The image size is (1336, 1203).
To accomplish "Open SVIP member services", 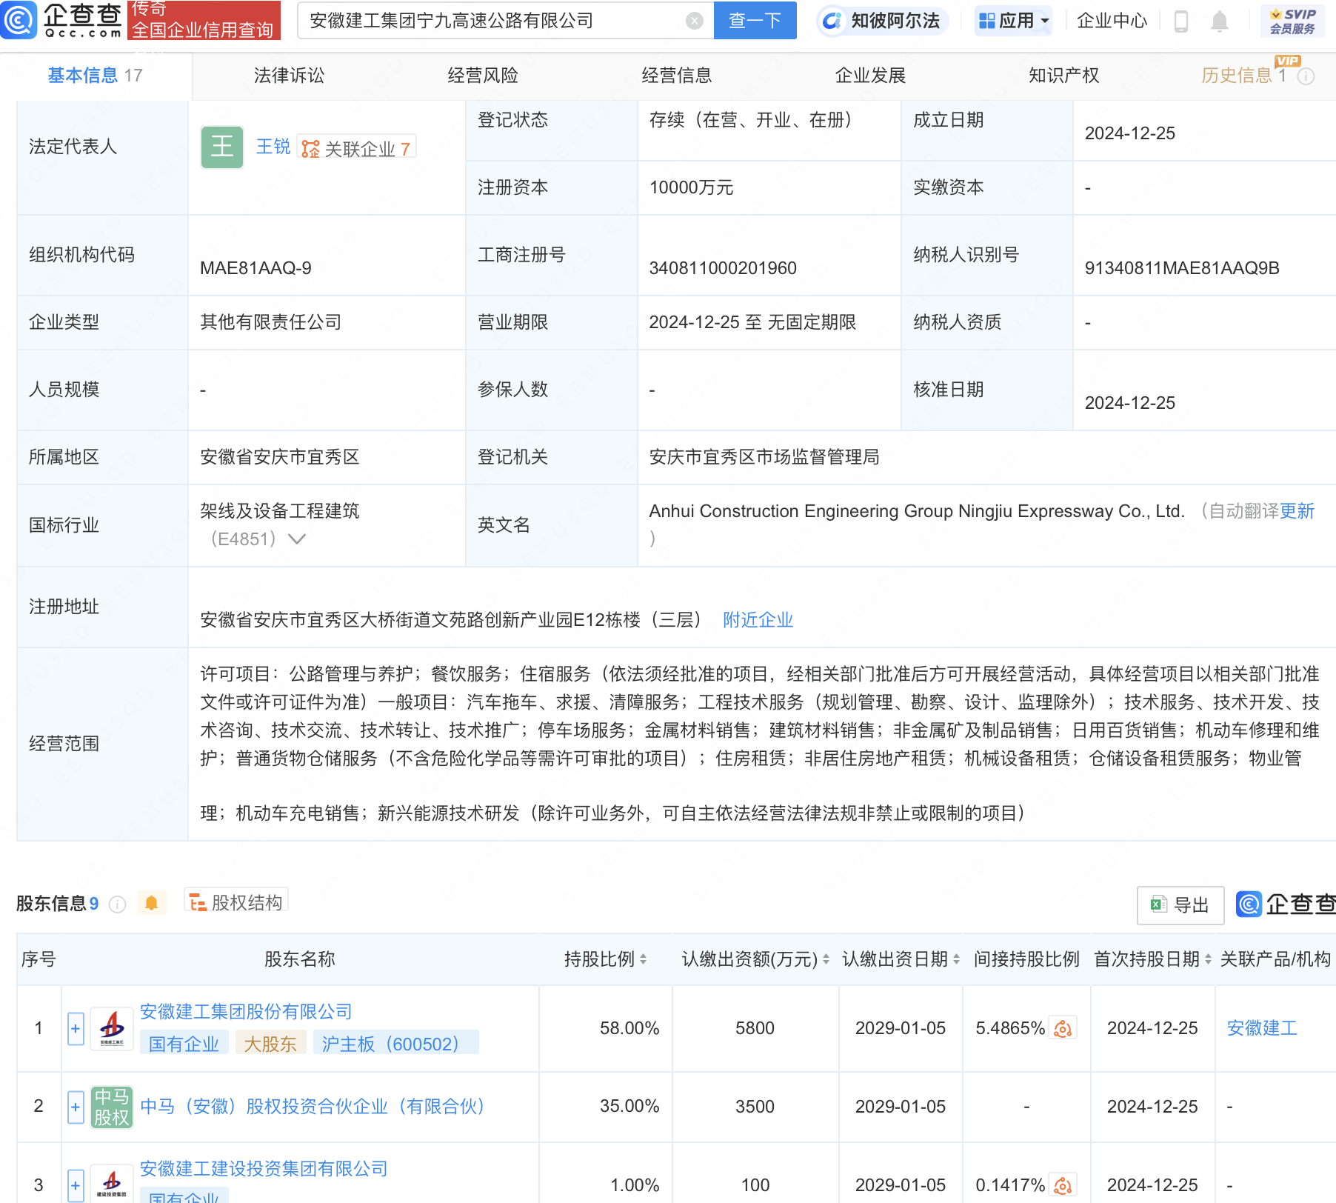I will pos(1292,21).
